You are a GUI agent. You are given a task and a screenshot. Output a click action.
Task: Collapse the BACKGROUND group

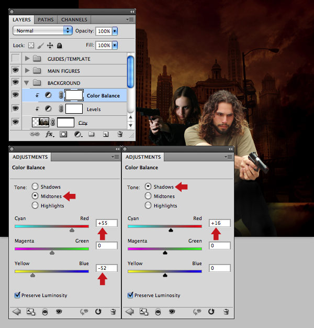tap(27, 83)
